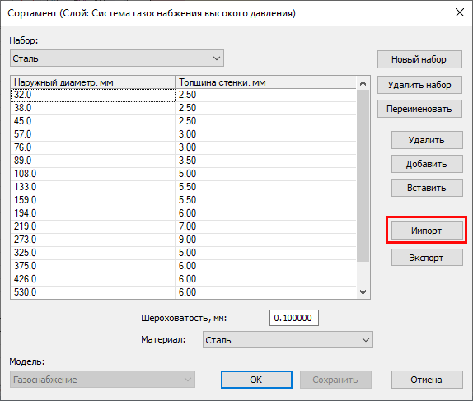This screenshot has width=473, height=401.
Task: Open the Материал dropdown
Action: click(x=288, y=340)
